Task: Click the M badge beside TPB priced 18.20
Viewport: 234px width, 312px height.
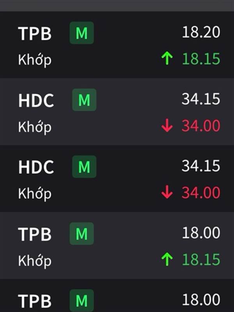Action: point(82,33)
